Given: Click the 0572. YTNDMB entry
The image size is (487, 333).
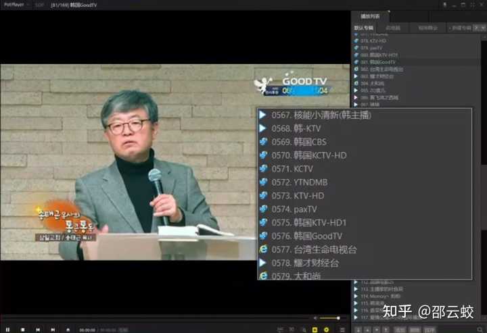Looking at the screenshot, I should (365, 182).
